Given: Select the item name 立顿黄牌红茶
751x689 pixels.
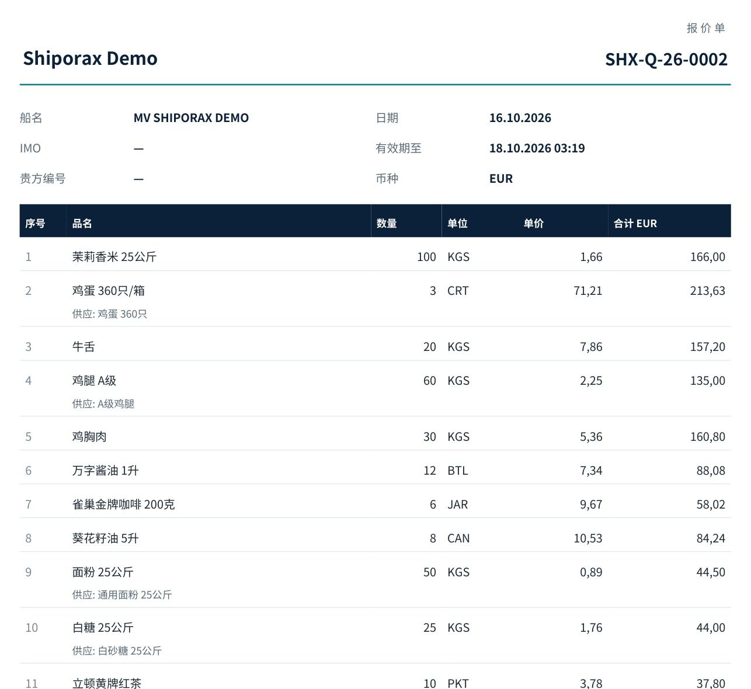Looking at the screenshot, I should [x=107, y=683].
